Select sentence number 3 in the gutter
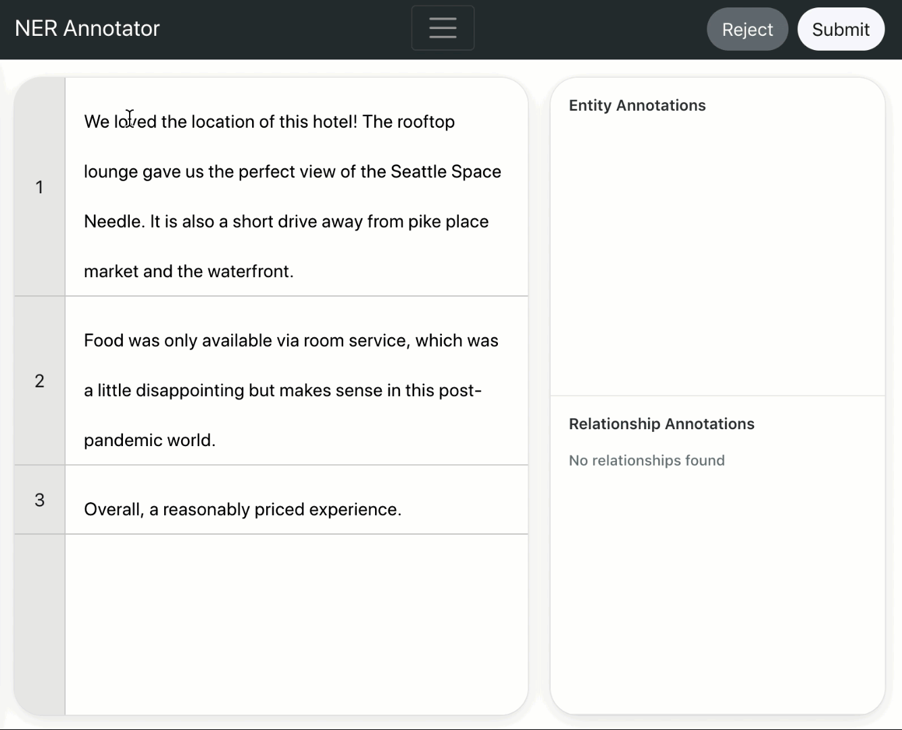902x730 pixels. [x=39, y=500]
